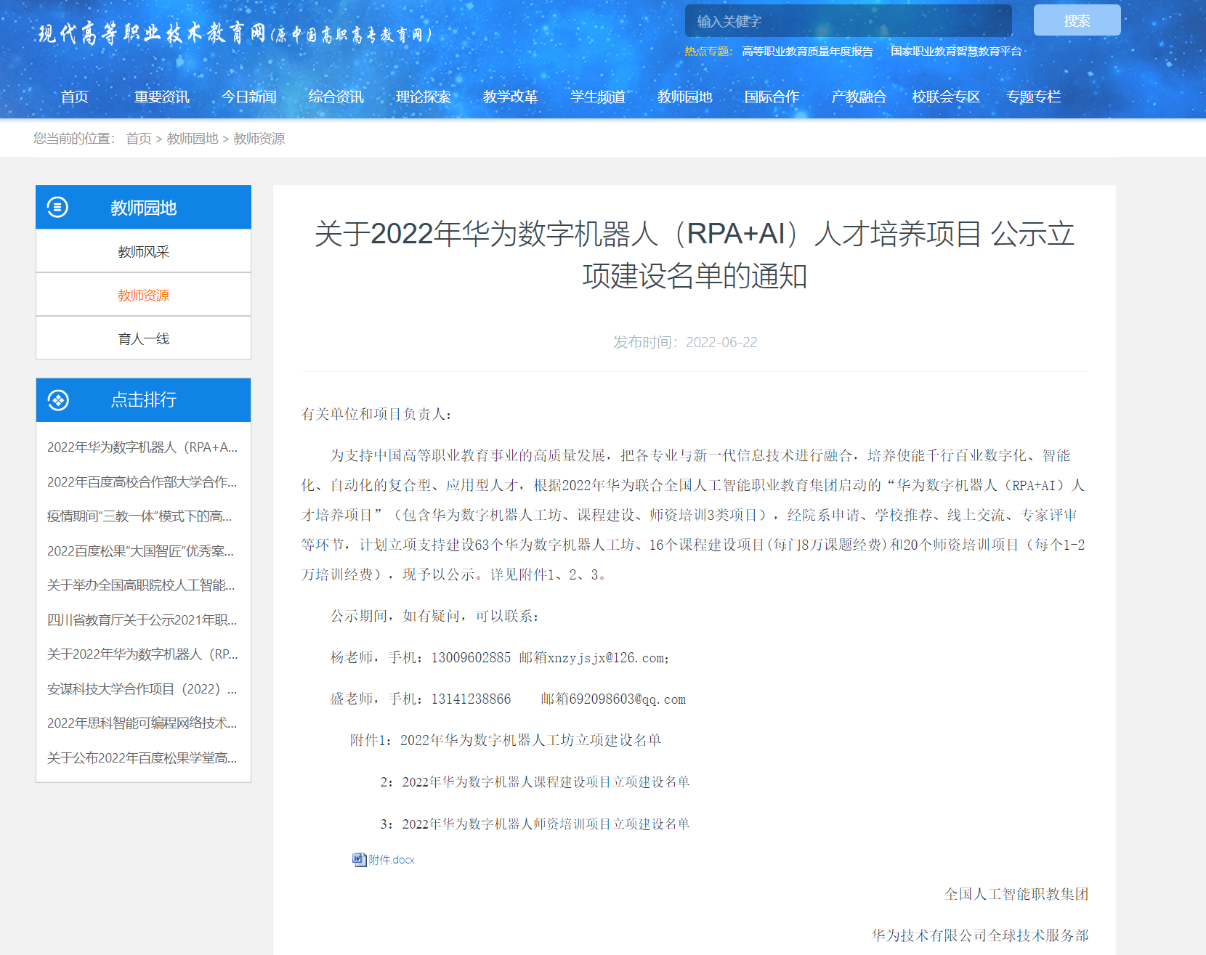
Task: Open ranking entry 关于公布2022年百度松果学堂高...
Action: click(x=142, y=758)
